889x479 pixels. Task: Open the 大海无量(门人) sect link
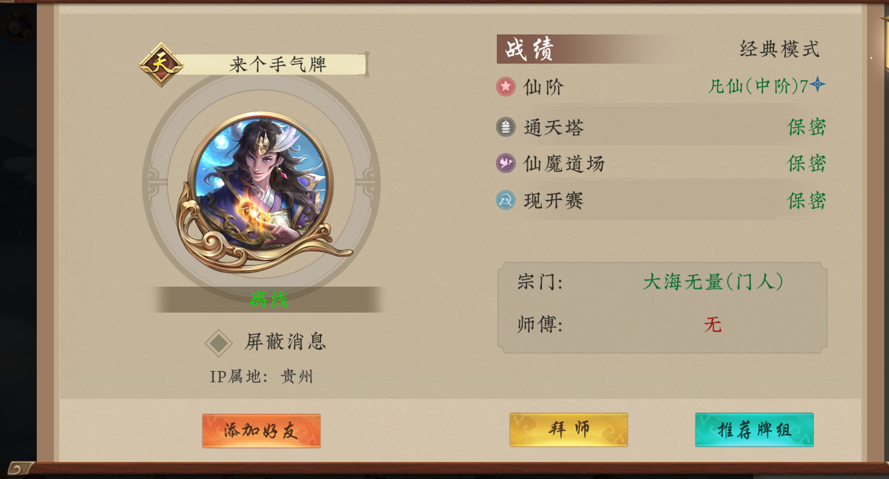point(713,282)
